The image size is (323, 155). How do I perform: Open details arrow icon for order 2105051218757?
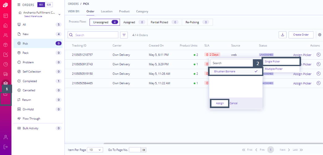click(x=318, y=55)
